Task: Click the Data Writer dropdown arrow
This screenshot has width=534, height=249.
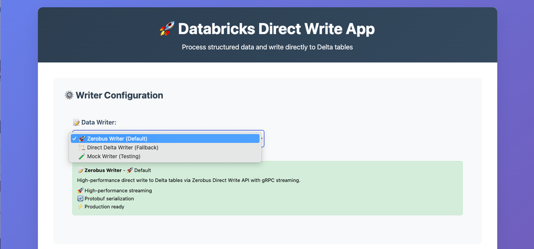Action: (x=262, y=138)
